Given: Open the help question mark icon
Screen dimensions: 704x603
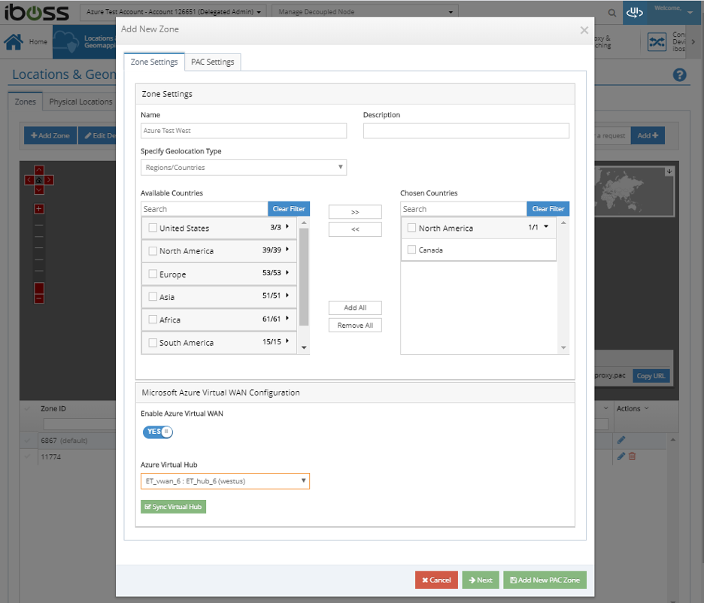Looking at the screenshot, I should pos(679,74).
